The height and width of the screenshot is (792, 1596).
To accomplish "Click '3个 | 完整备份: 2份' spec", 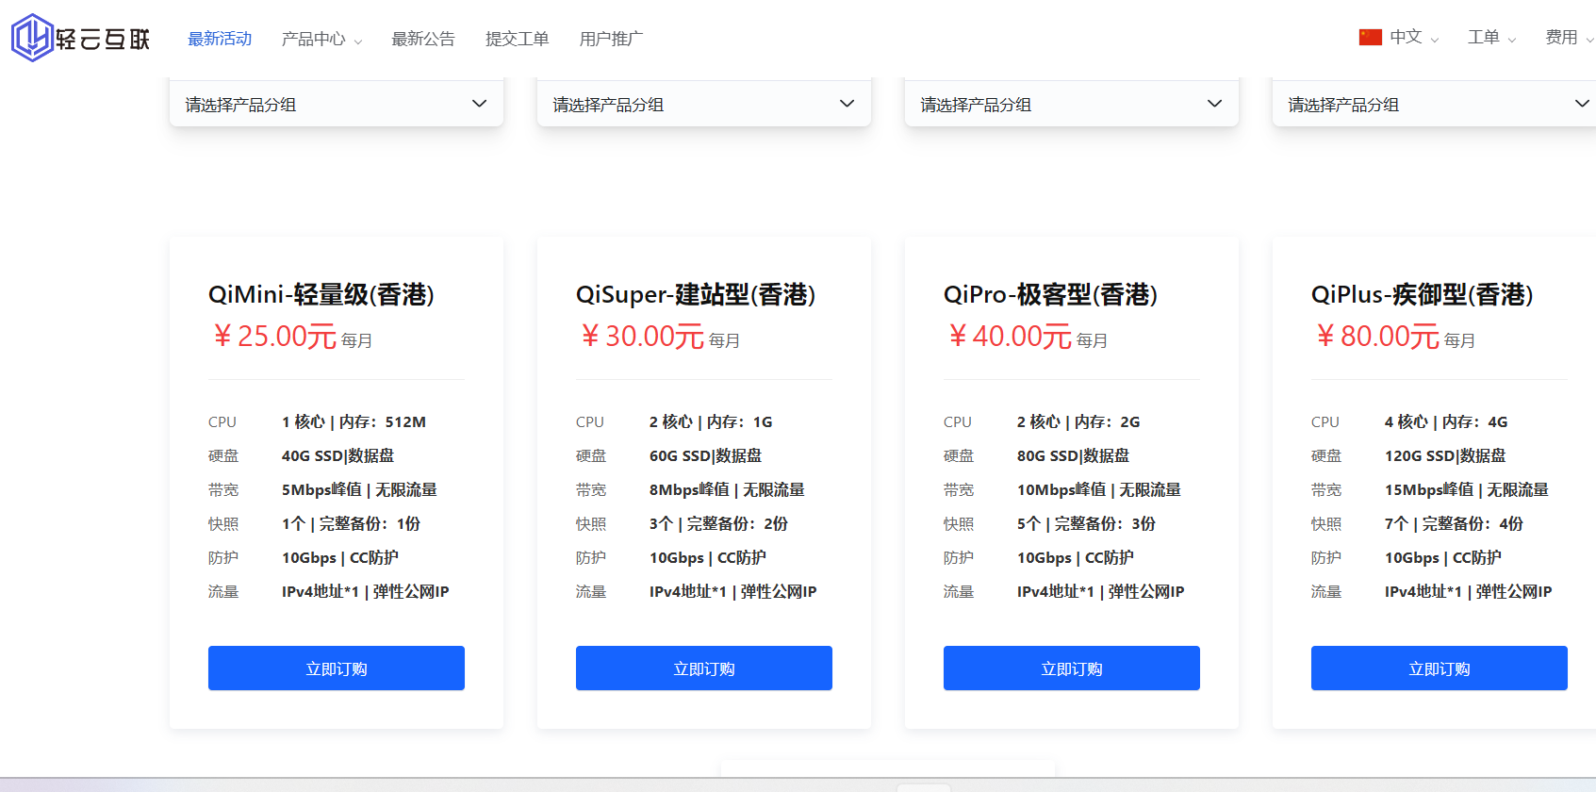I will [718, 523].
